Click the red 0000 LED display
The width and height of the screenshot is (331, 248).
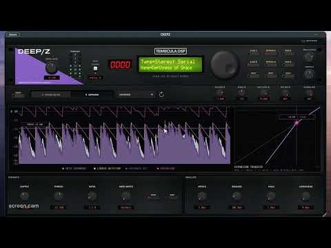(x=120, y=65)
